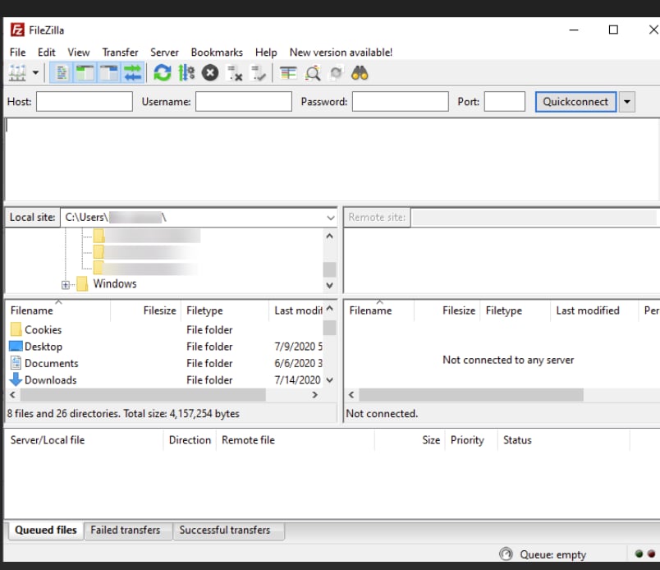Click the Direction column header in queue

coord(190,440)
